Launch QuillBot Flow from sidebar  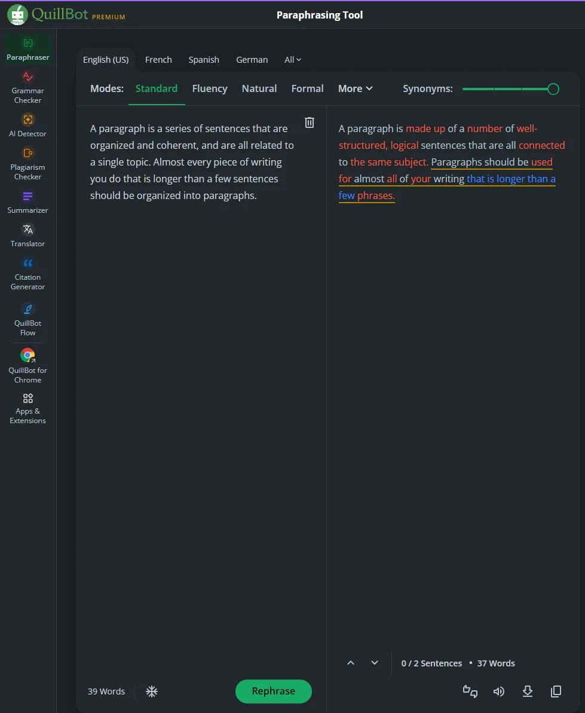27,320
